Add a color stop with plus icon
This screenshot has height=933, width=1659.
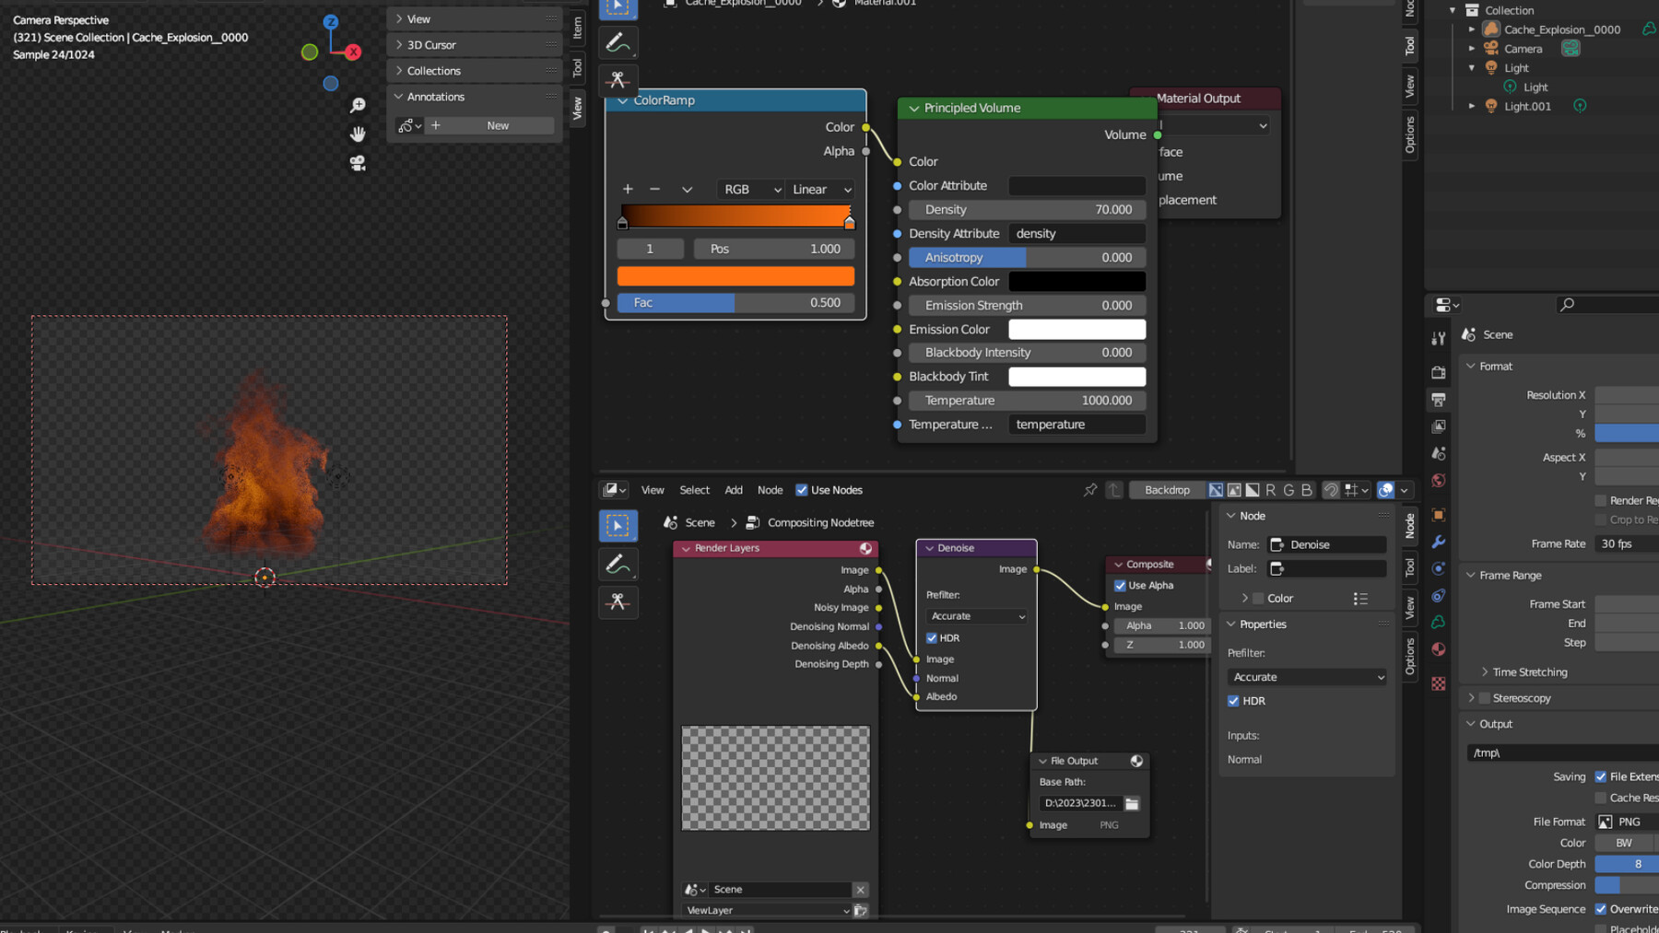[x=628, y=189]
